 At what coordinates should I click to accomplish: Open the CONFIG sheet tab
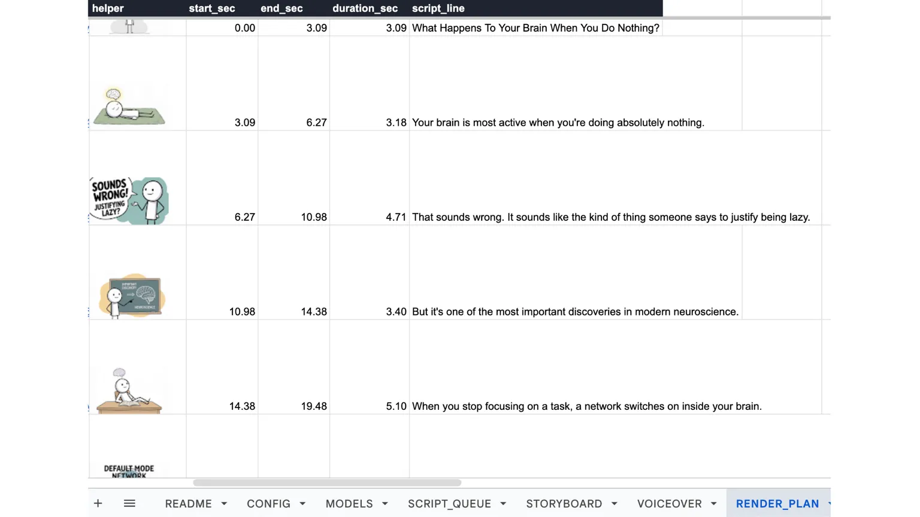pyautogui.click(x=268, y=504)
